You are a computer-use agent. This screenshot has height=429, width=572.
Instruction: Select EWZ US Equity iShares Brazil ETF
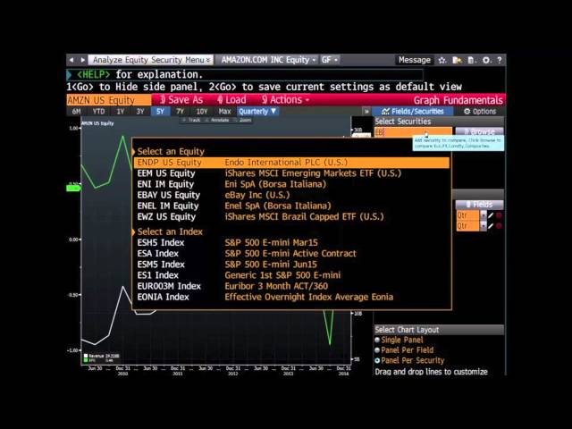pyautogui.click(x=291, y=216)
